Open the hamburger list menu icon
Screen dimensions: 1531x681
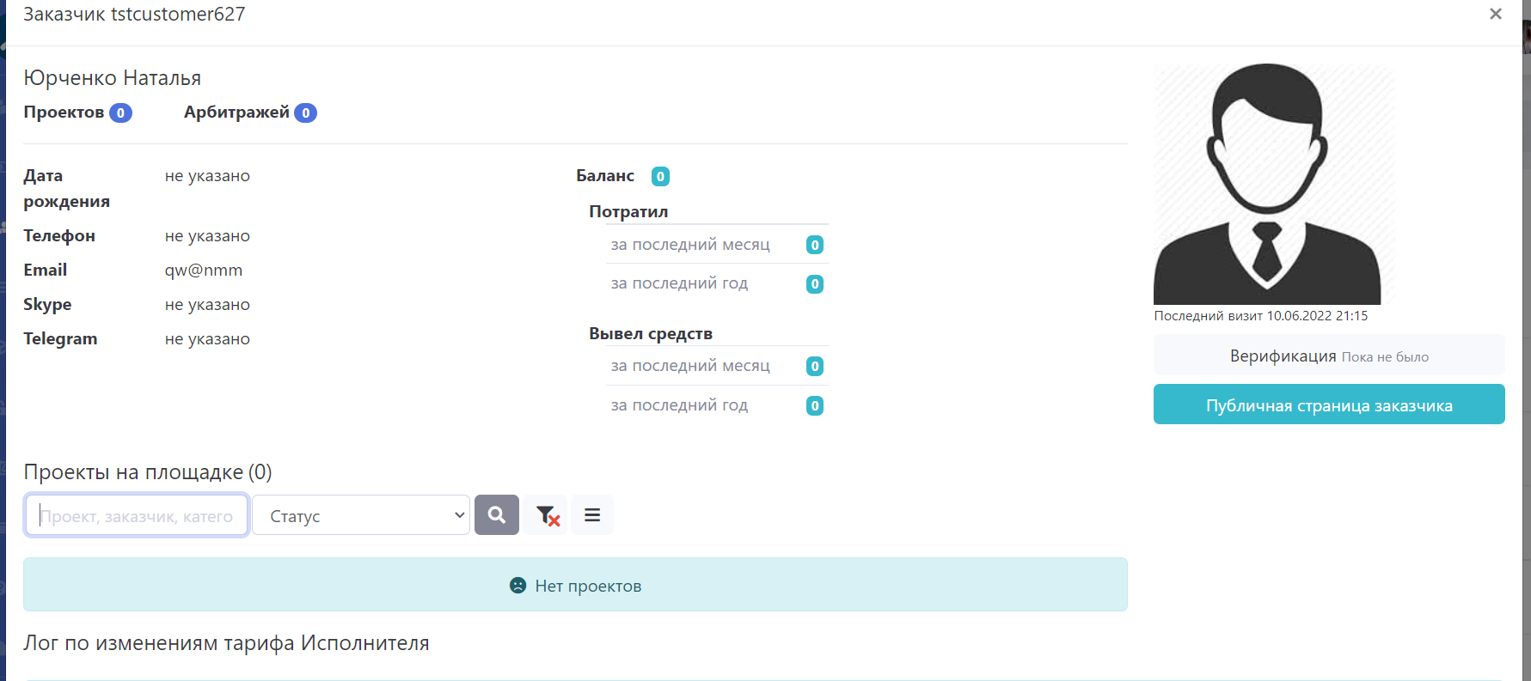tap(592, 515)
